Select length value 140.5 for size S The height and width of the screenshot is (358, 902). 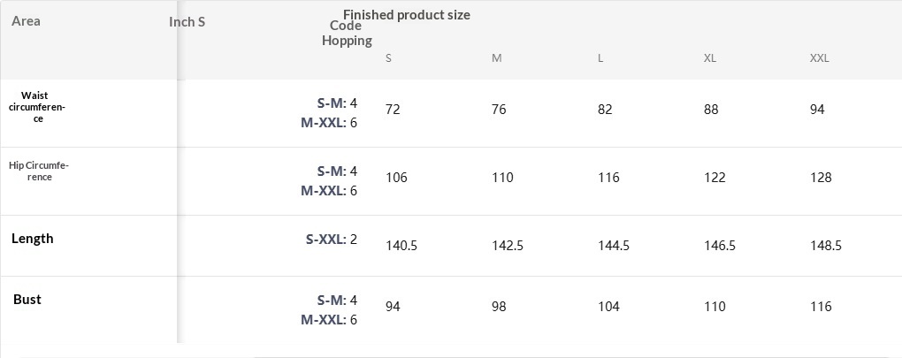point(401,246)
